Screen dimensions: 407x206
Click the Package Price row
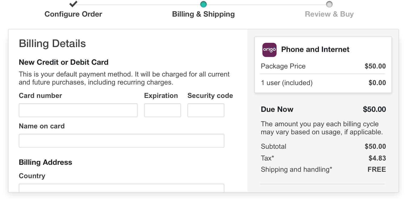click(323, 66)
